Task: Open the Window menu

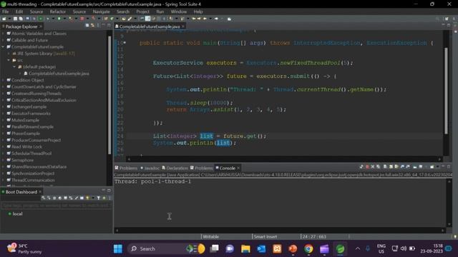Action: [178, 11]
